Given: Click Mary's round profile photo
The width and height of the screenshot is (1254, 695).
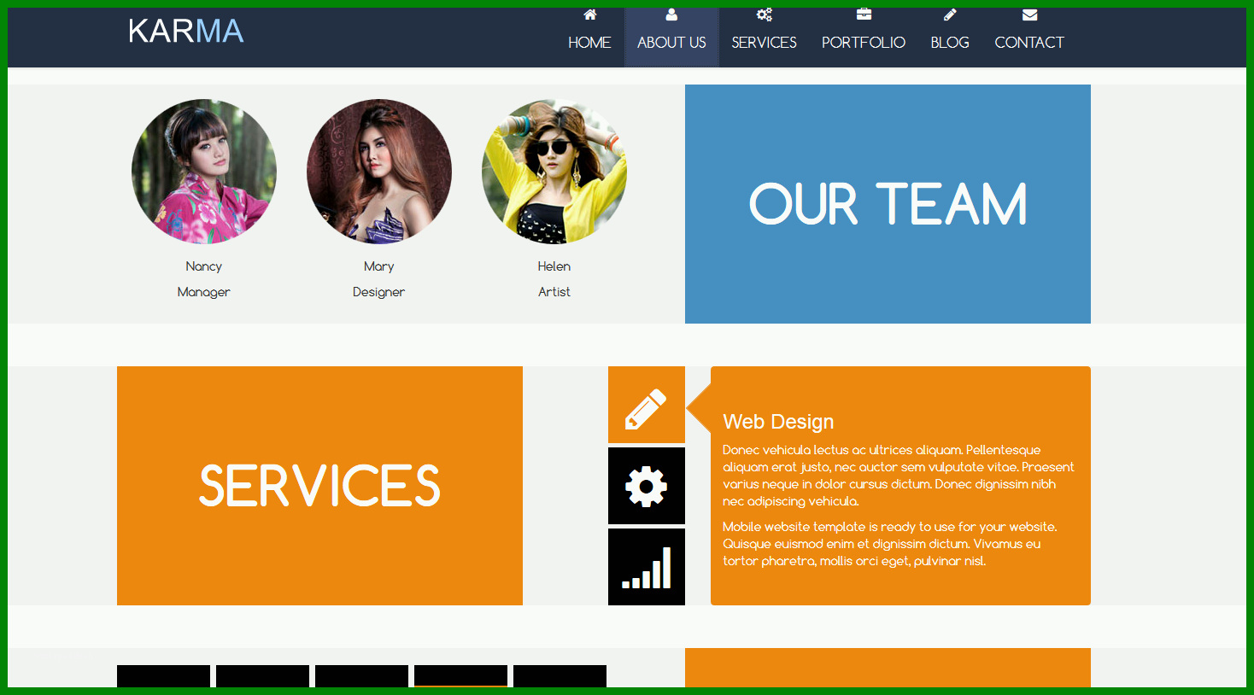Looking at the screenshot, I should coord(379,172).
